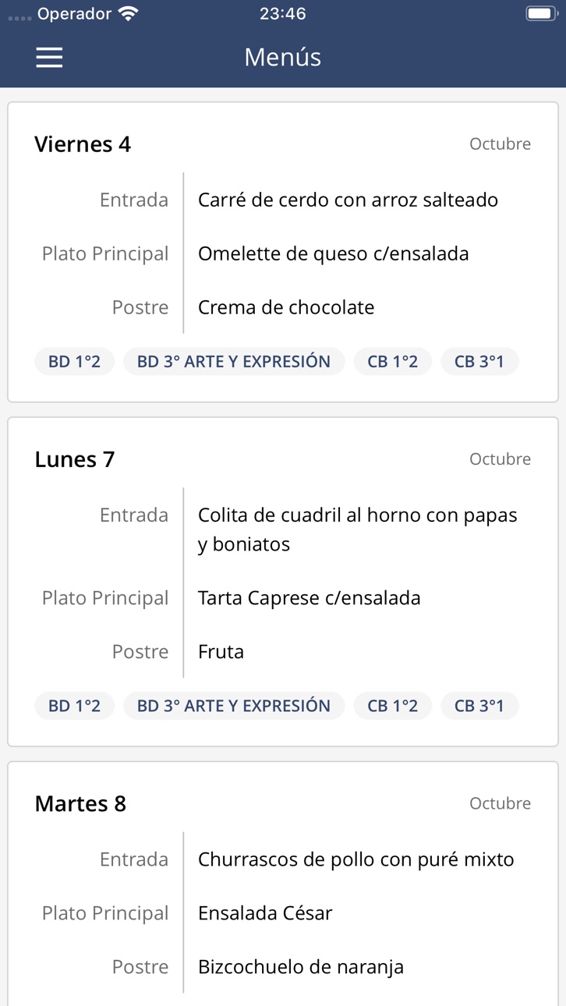Tap the Wi-Fi status icon
The width and height of the screenshot is (566, 1006).
[129, 13]
